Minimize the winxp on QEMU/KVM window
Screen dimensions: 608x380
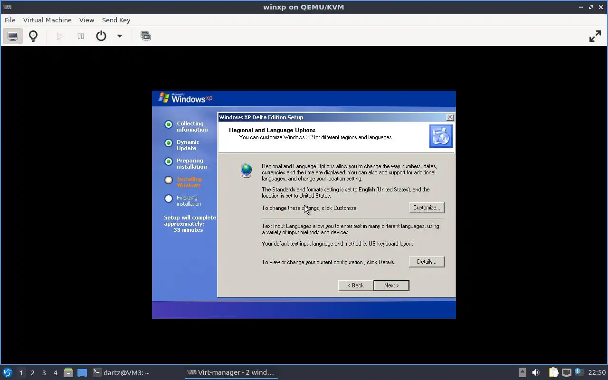pos(581,7)
